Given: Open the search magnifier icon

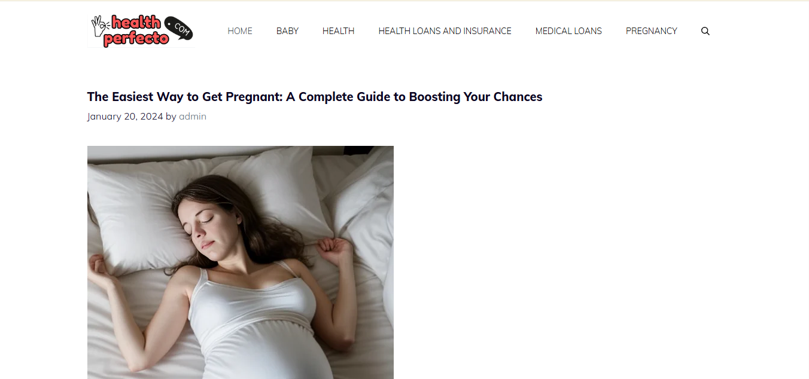Looking at the screenshot, I should pos(705,31).
